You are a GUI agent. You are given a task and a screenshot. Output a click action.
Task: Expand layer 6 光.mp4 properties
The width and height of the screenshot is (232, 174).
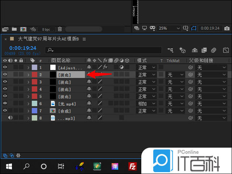click(28, 104)
